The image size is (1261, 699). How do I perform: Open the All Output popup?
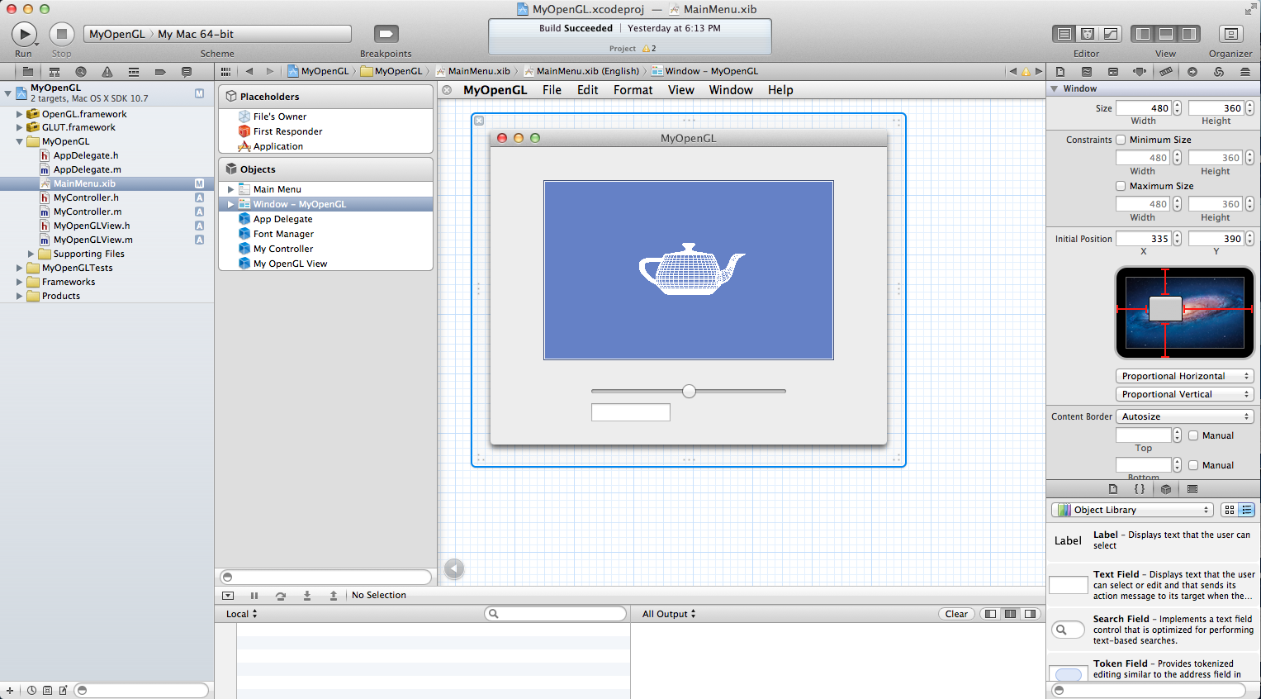669,614
